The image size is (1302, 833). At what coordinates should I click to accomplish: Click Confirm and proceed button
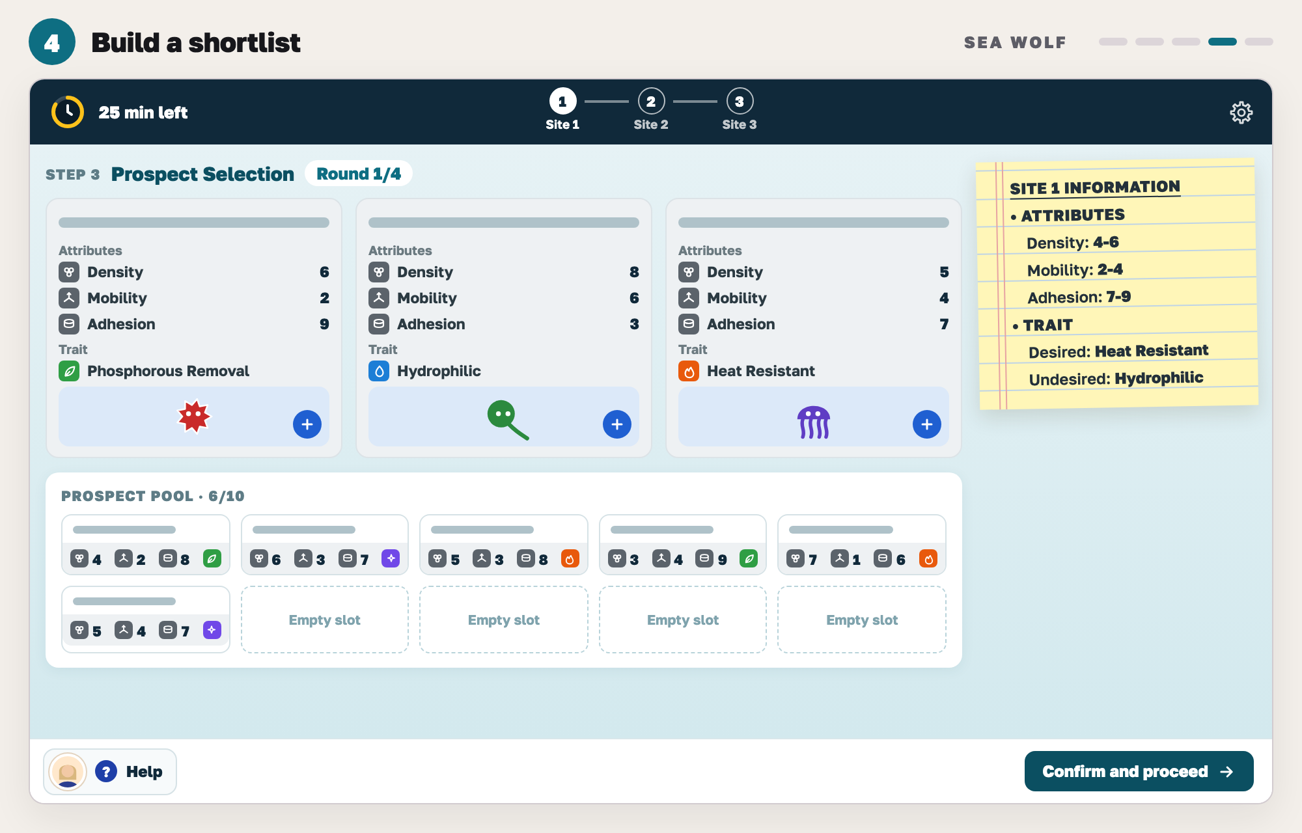[x=1139, y=771]
